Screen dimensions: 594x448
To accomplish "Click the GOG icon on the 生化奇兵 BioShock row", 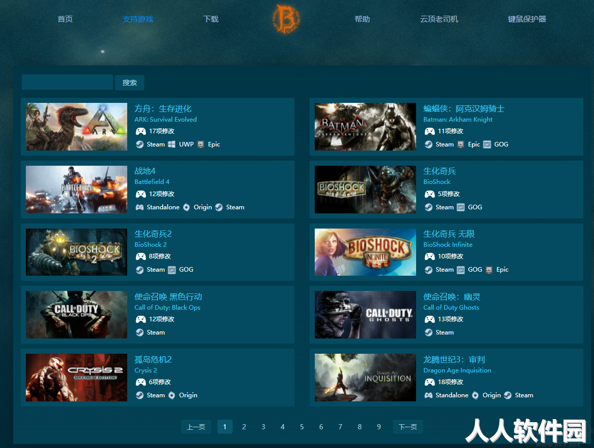I will coord(461,207).
